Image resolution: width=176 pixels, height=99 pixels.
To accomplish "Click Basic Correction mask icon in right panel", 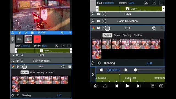I will tap(104, 21).
